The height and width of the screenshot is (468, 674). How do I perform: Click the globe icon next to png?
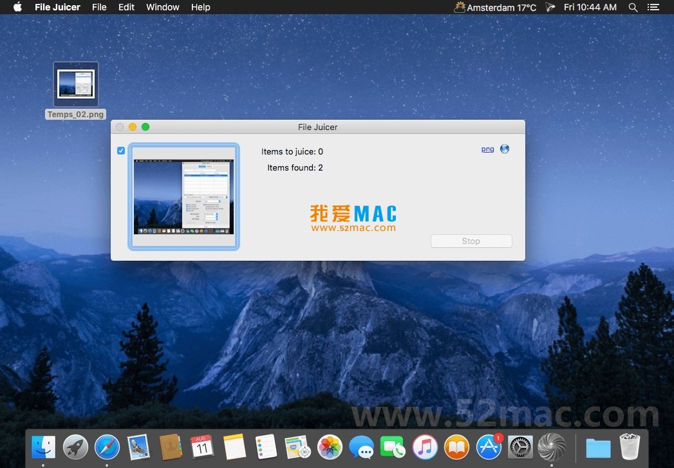(505, 149)
